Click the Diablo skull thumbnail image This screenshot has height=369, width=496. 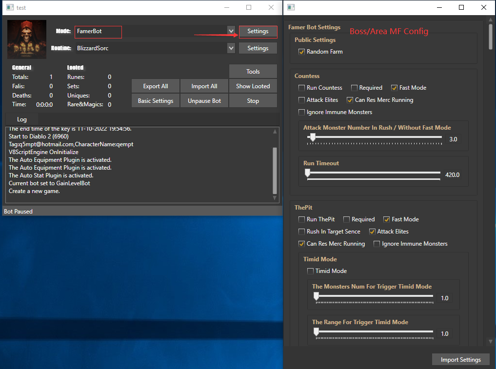27,39
